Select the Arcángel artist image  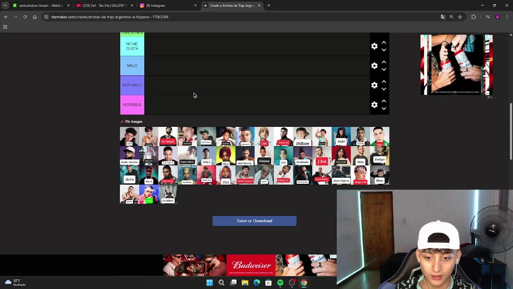(x=168, y=136)
